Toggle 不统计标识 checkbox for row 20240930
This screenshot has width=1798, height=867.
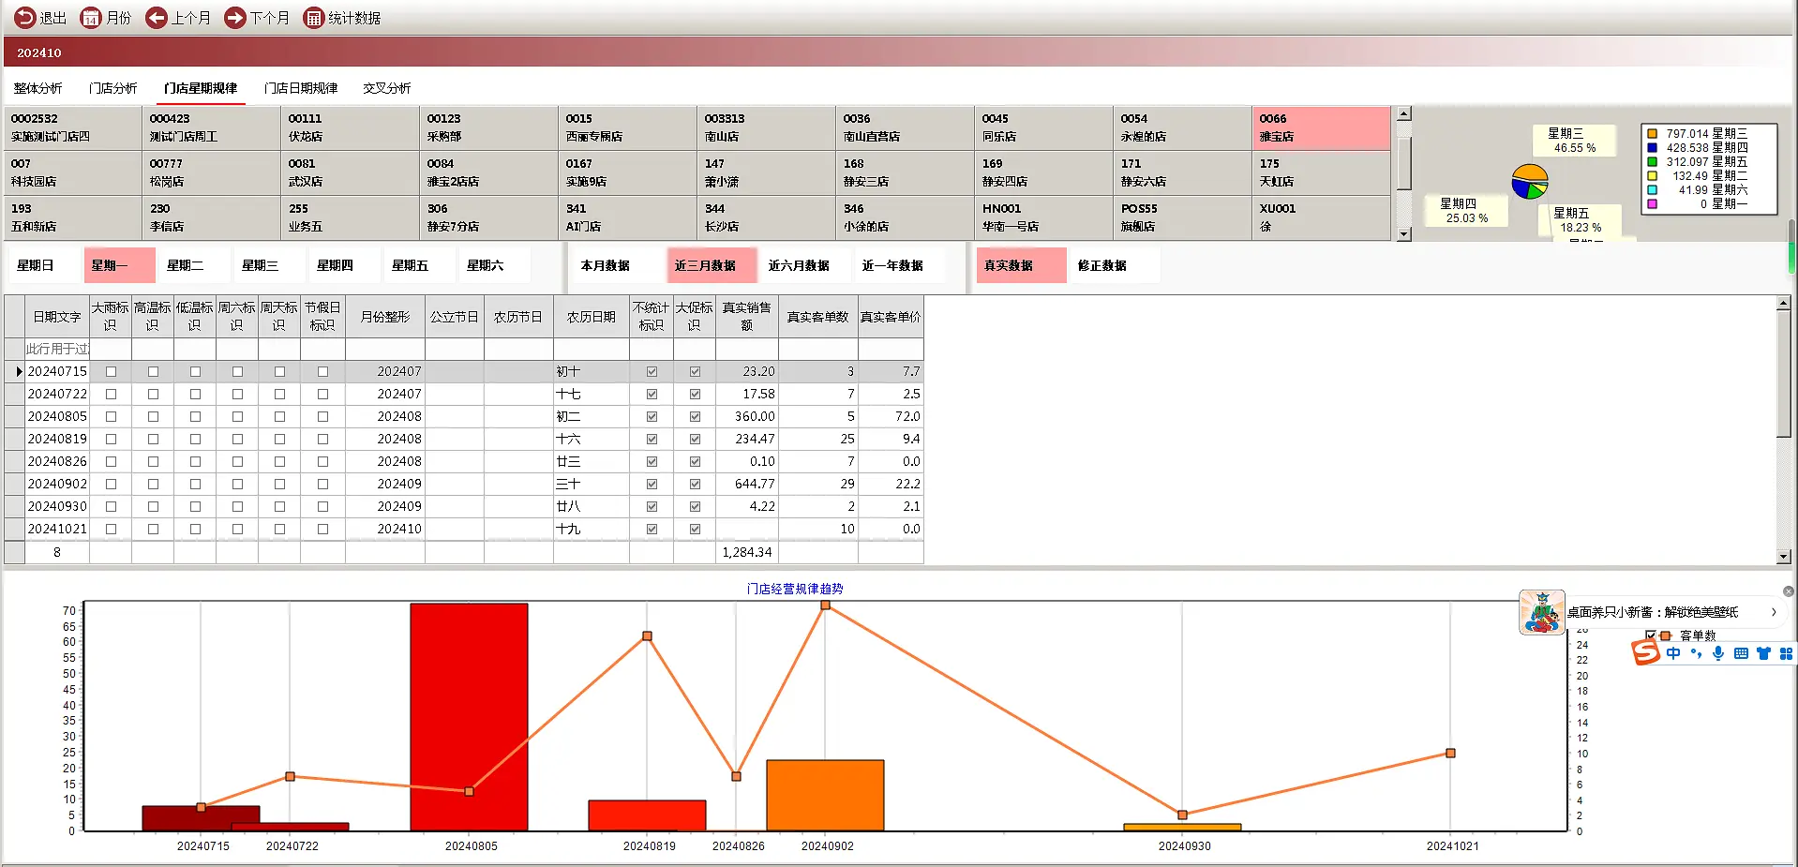coord(652,506)
